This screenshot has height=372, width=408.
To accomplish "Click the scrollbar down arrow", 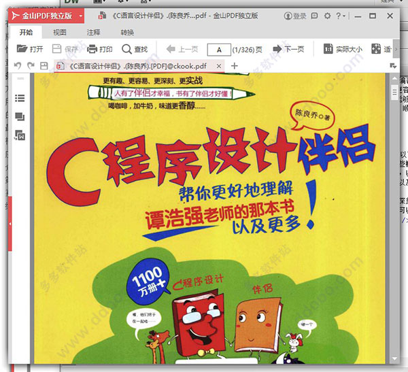I will pos(394,358).
